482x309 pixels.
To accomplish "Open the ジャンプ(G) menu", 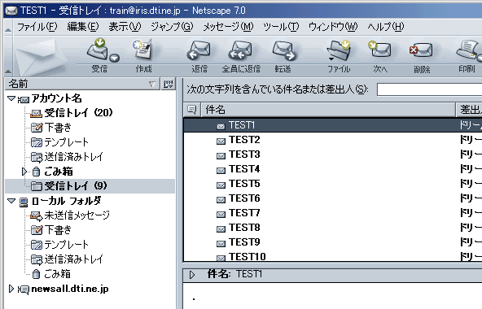I will point(172,27).
